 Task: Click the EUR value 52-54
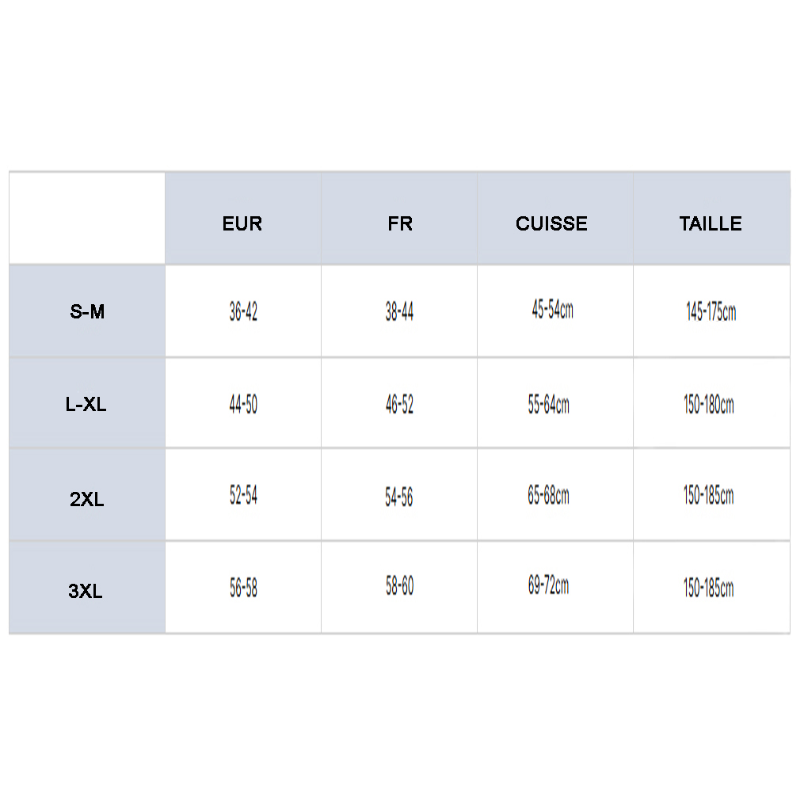tap(243, 496)
